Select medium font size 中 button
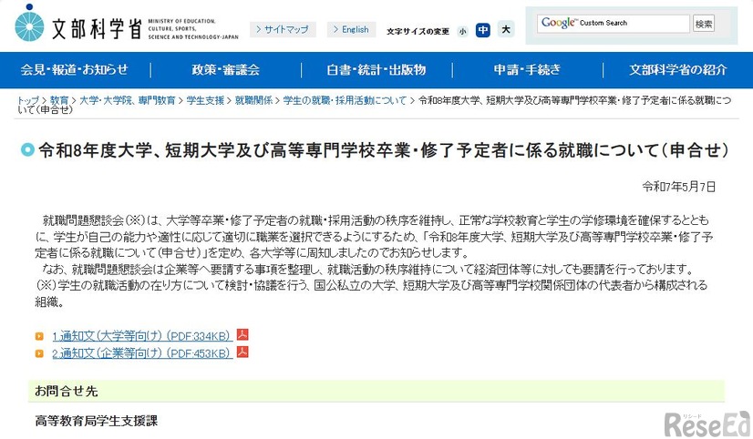The height and width of the screenshot is (439, 753). click(x=483, y=30)
